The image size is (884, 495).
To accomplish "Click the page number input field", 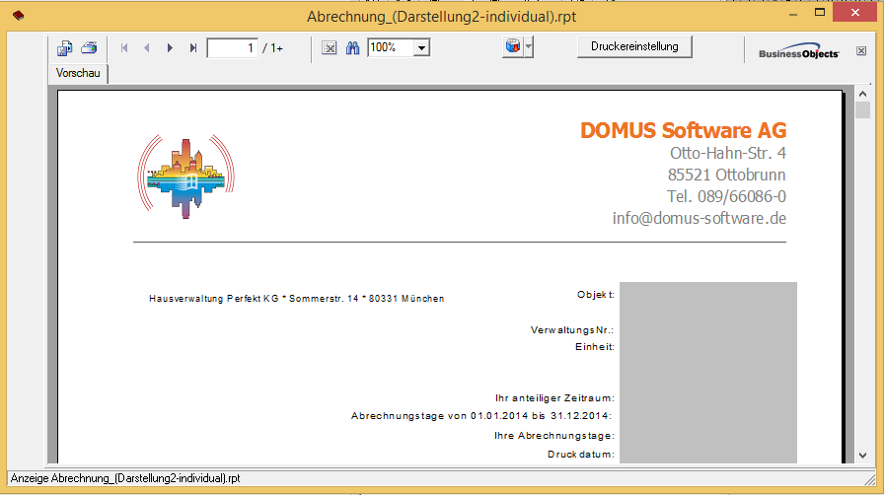I will [x=232, y=48].
